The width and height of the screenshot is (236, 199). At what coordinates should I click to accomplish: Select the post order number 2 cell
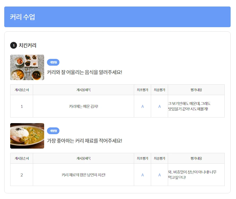tap(22, 175)
